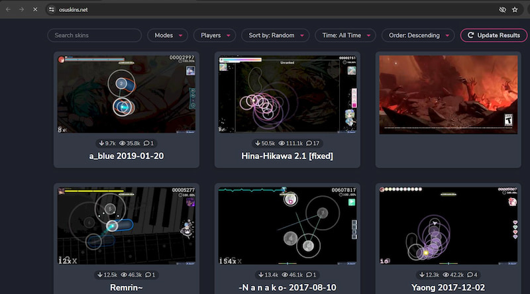Click the 13.4k downloads count on Nanako
Screen dimensions: 530x294
(268, 275)
